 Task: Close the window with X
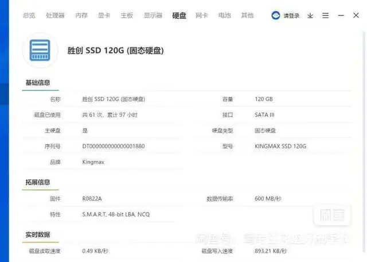point(356,16)
